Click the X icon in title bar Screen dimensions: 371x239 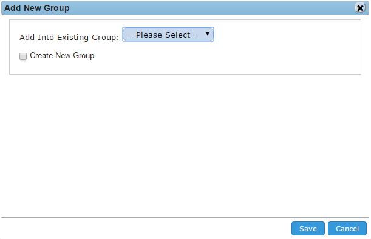coord(360,8)
